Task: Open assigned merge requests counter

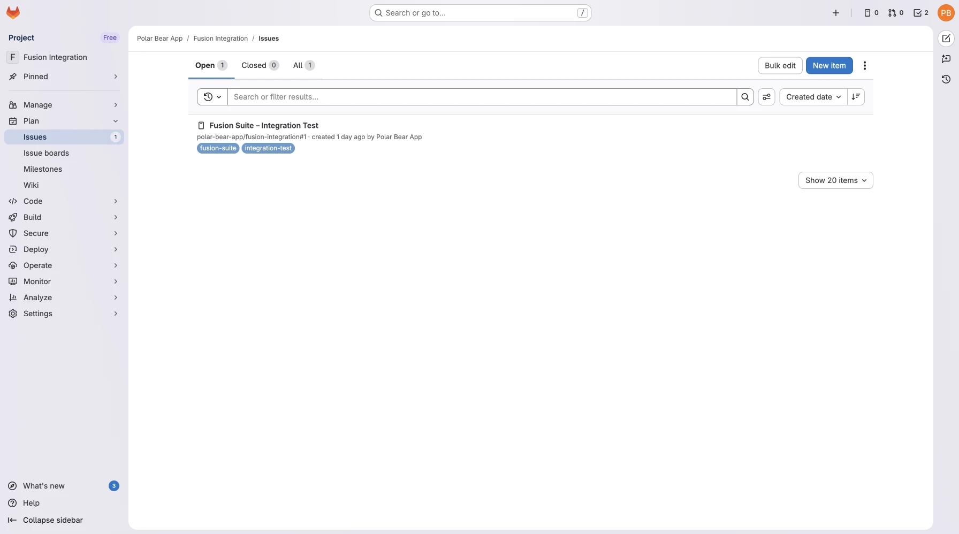Action: (895, 13)
